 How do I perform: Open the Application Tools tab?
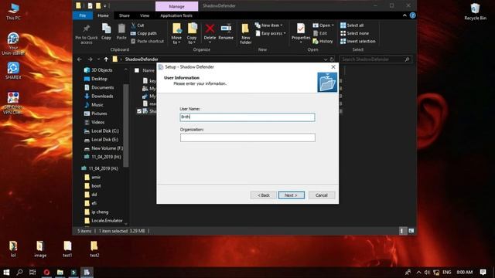click(x=176, y=15)
